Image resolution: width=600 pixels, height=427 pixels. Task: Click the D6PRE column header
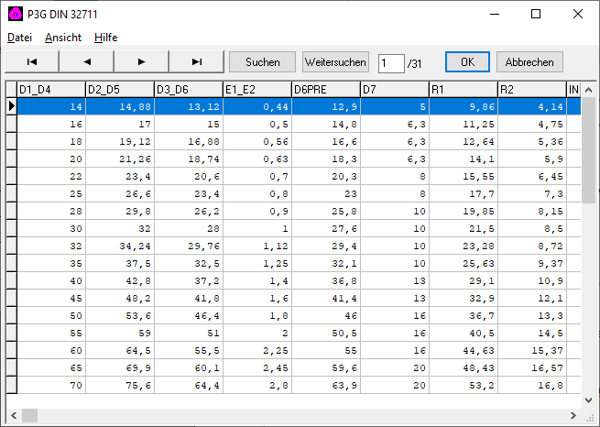pos(325,90)
